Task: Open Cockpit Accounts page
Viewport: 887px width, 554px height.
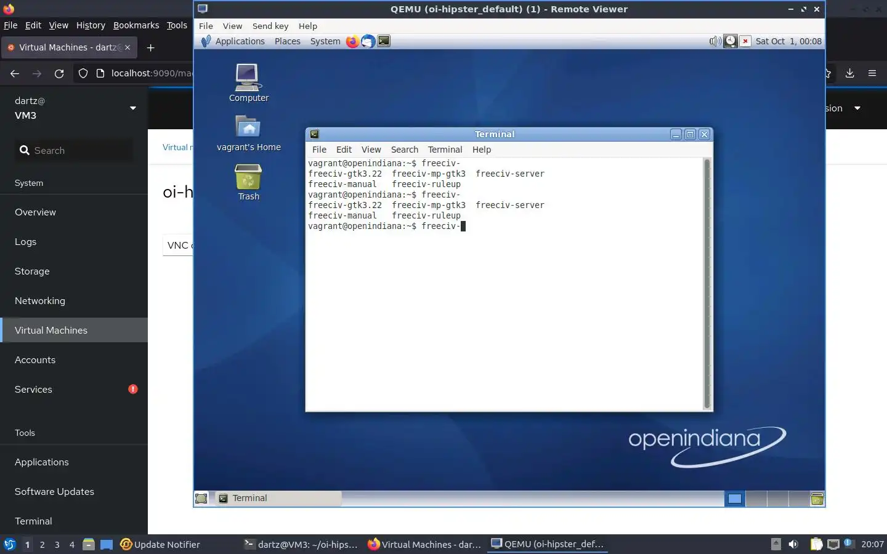Action: coord(74,359)
